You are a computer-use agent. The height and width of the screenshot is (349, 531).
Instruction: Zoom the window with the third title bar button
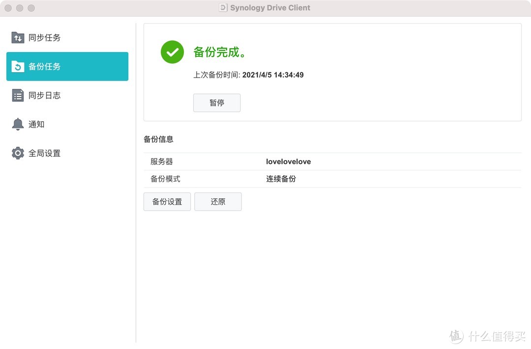(x=31, y=8)
